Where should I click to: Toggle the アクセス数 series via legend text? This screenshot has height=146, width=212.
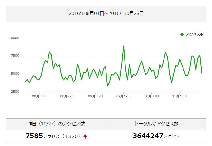click(195, 34)
